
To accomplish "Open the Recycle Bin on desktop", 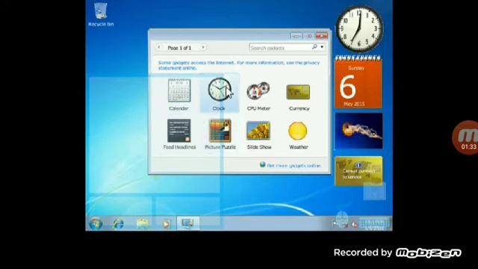I will coord(101,15).
